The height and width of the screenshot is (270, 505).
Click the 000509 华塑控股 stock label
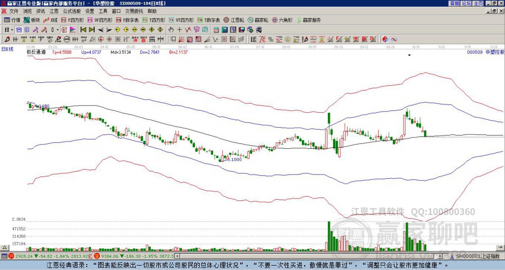click(485, 52)
